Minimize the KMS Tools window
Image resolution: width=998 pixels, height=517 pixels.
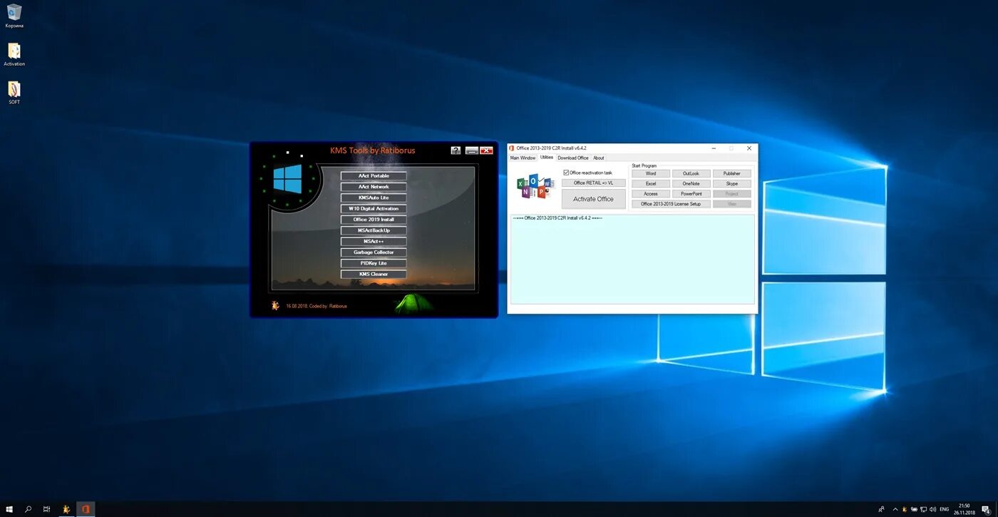pyautogui.click(x=471, y=150)
